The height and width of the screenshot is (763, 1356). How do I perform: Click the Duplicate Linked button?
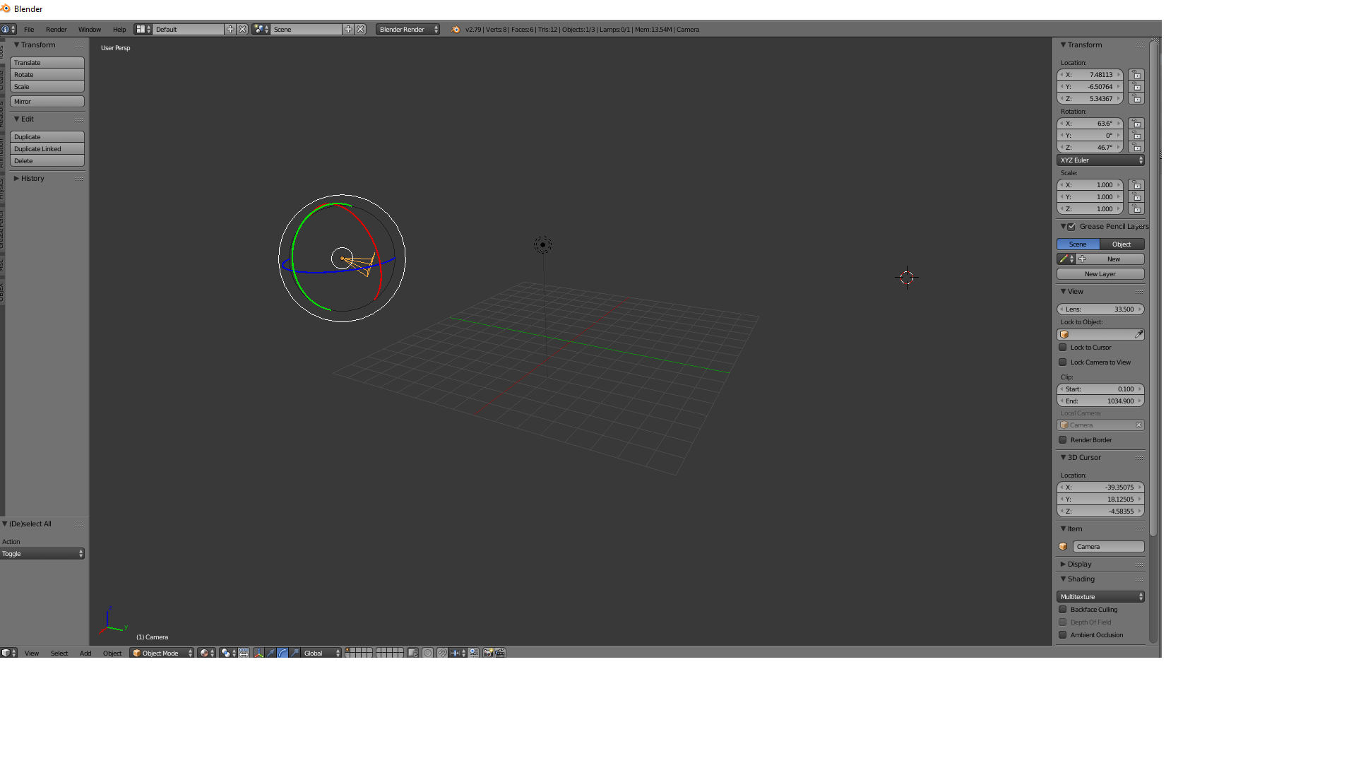click(x=47, y=149)
